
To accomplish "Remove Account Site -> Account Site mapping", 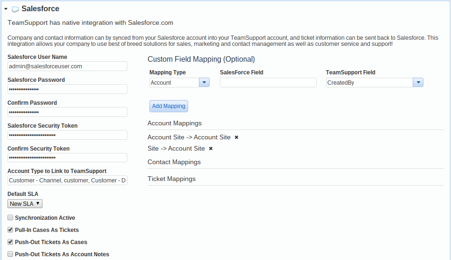I will point(236,137).
